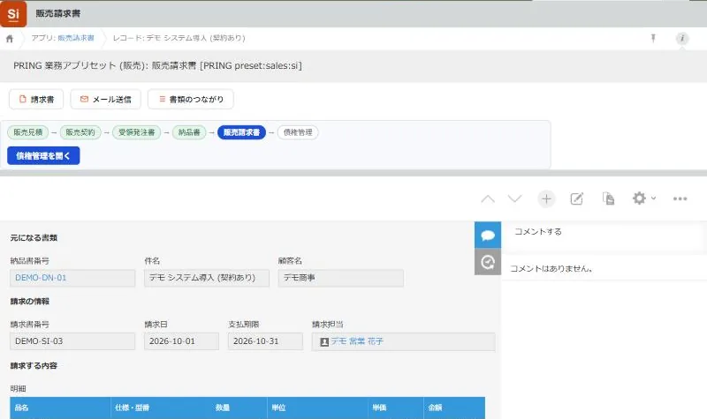Select the highlighted 販売請求書 workflow step
Viewport: 707px width, 419px height.
click(241, 132)
